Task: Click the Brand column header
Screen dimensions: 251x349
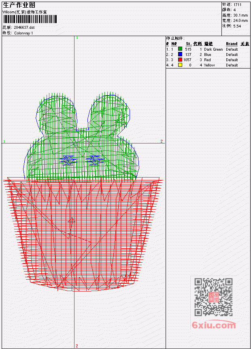Action: click(x=232, y=44)
